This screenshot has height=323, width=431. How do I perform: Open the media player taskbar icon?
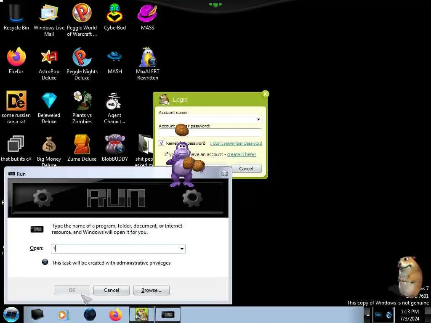pos(62,315)
